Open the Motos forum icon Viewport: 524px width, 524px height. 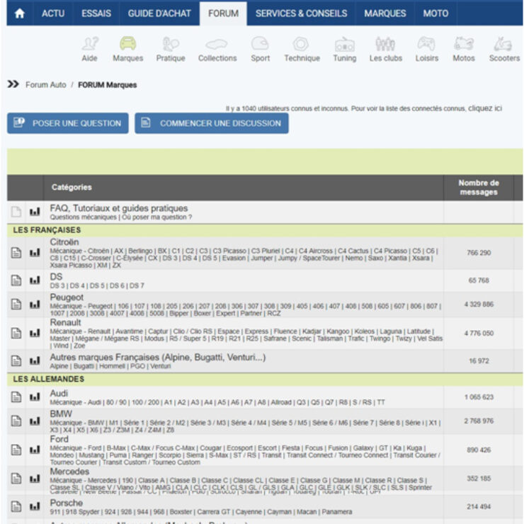coord(464,44)
